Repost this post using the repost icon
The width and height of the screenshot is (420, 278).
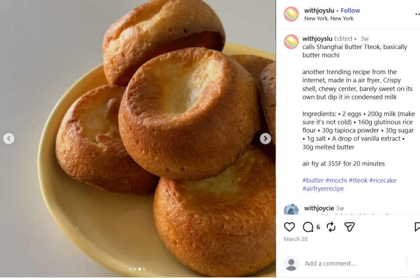click(x=331, y=227)
